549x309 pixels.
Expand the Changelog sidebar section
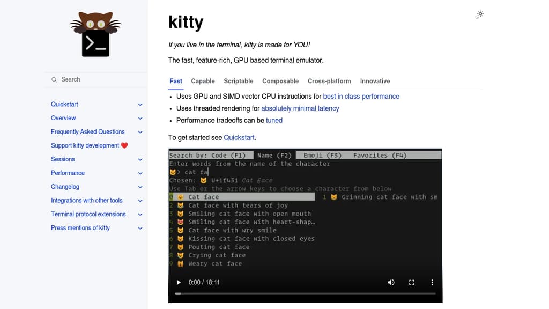140,187
